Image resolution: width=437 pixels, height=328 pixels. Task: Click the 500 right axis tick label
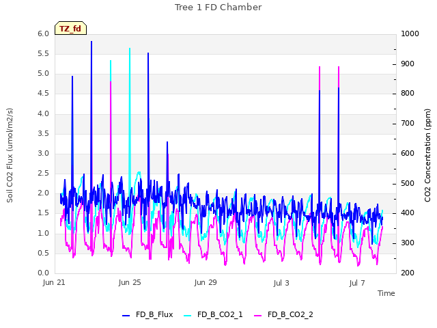[408, 184]
